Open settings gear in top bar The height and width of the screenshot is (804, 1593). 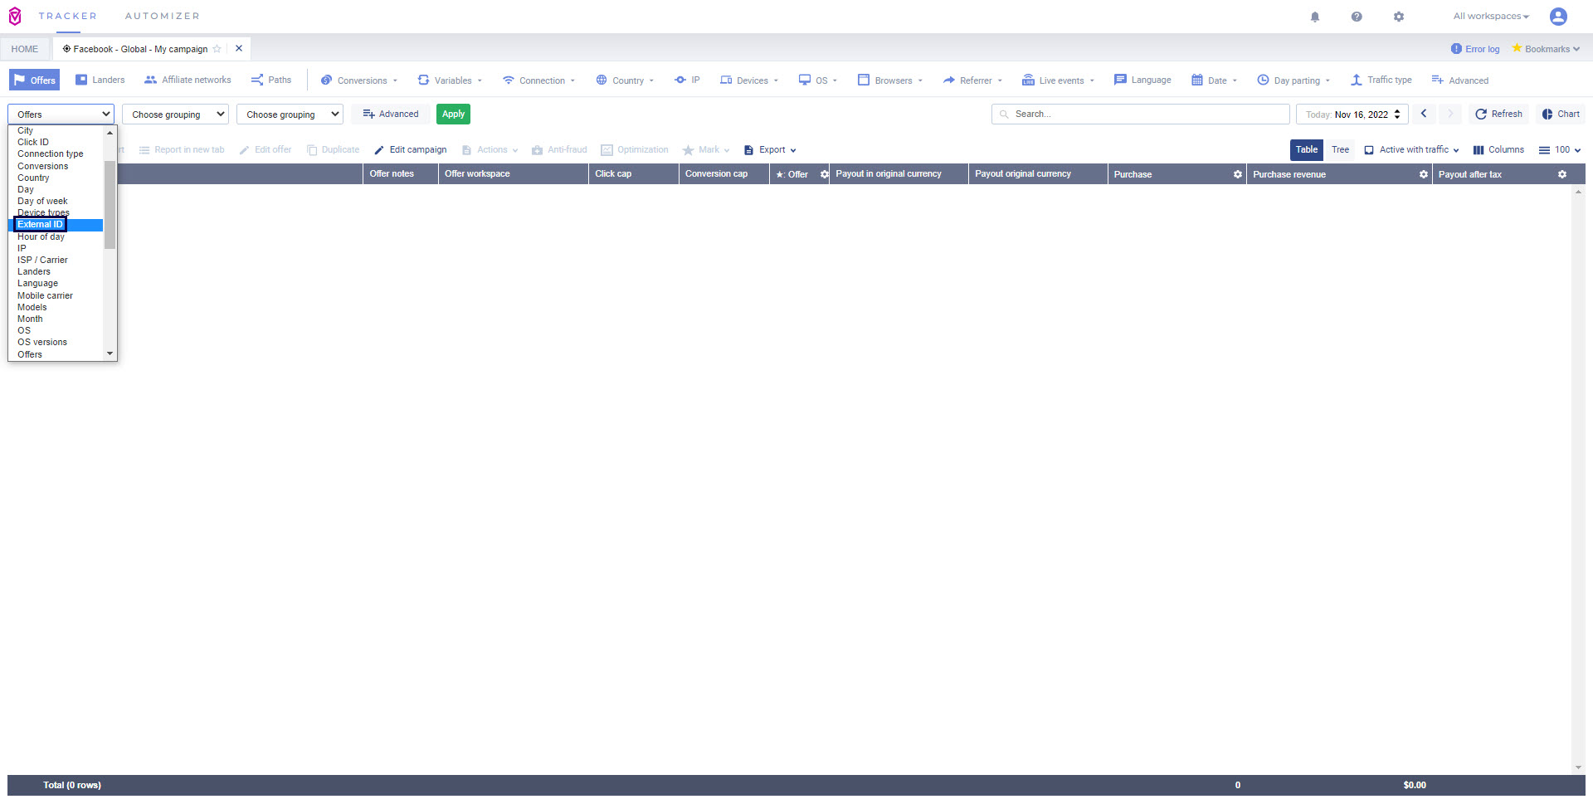1399,17
